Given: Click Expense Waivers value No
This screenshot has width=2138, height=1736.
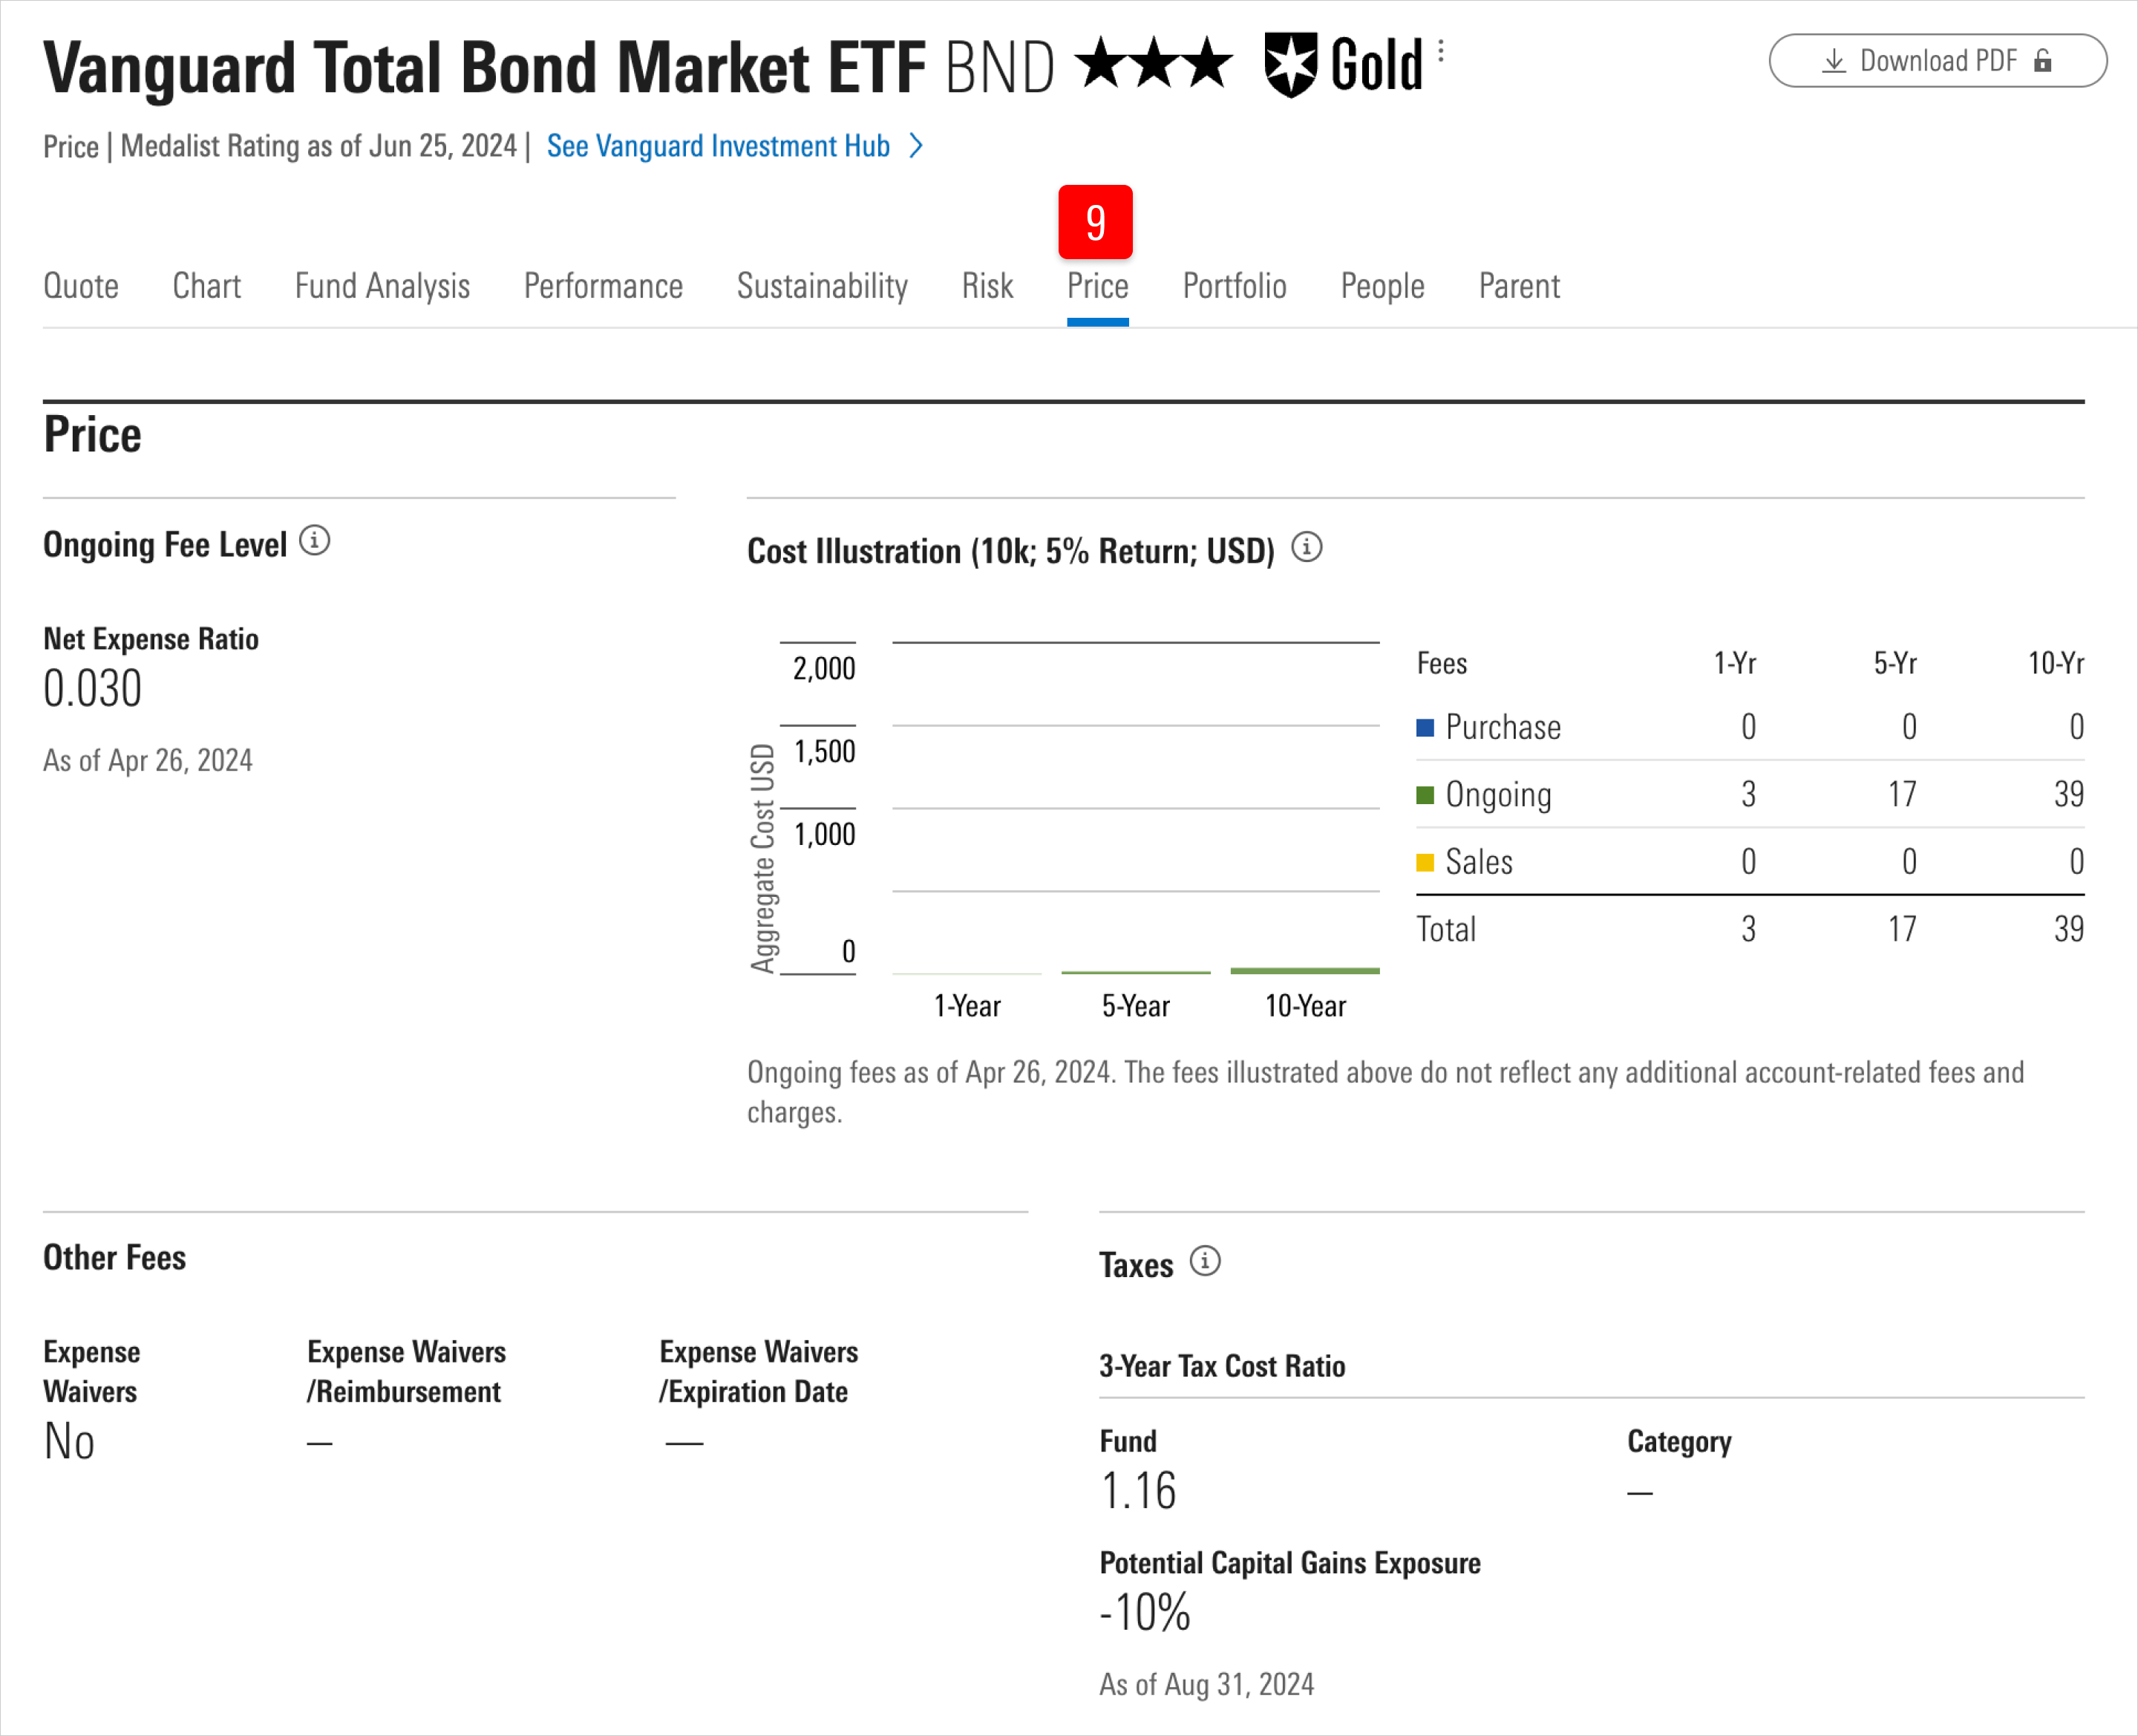Looking at the screenshot, I should (69, 1441).
